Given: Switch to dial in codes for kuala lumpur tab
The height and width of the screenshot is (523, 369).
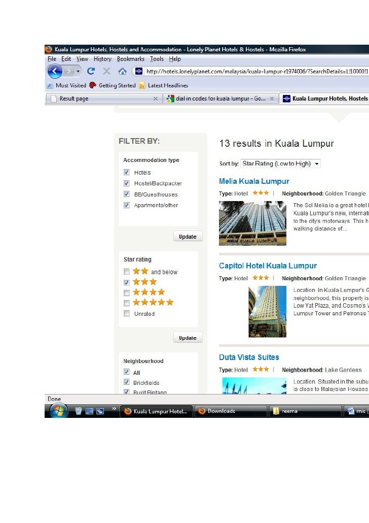Looking at the screenshot, I should point(220,99).
